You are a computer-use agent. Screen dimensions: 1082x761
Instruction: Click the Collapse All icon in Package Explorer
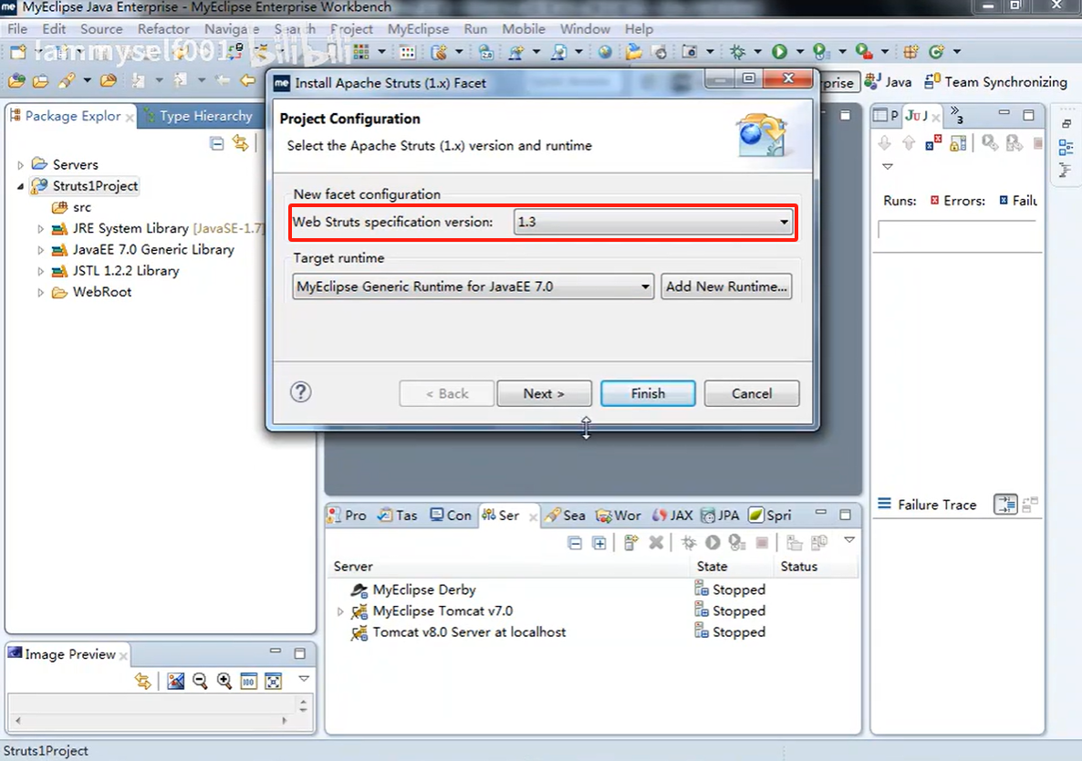[217, 143]
